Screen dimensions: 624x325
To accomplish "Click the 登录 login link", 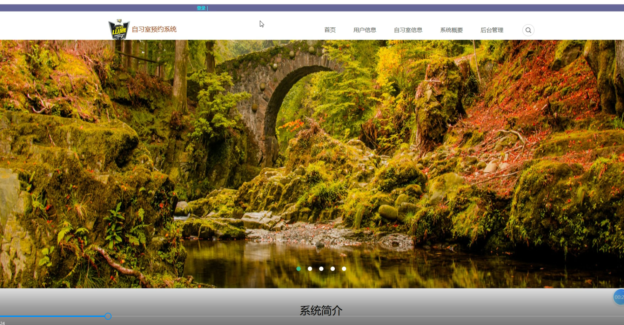I will [201, 8].
